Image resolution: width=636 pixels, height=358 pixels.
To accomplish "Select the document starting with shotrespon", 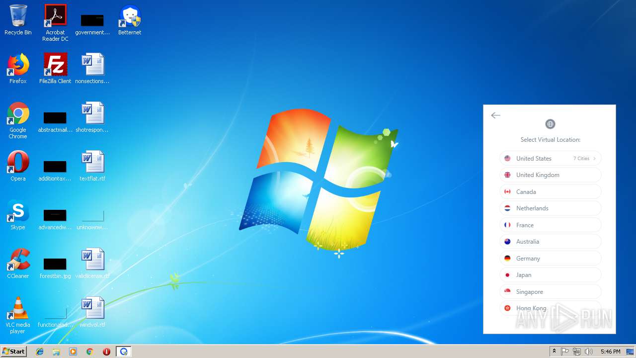I will (92, 117).
